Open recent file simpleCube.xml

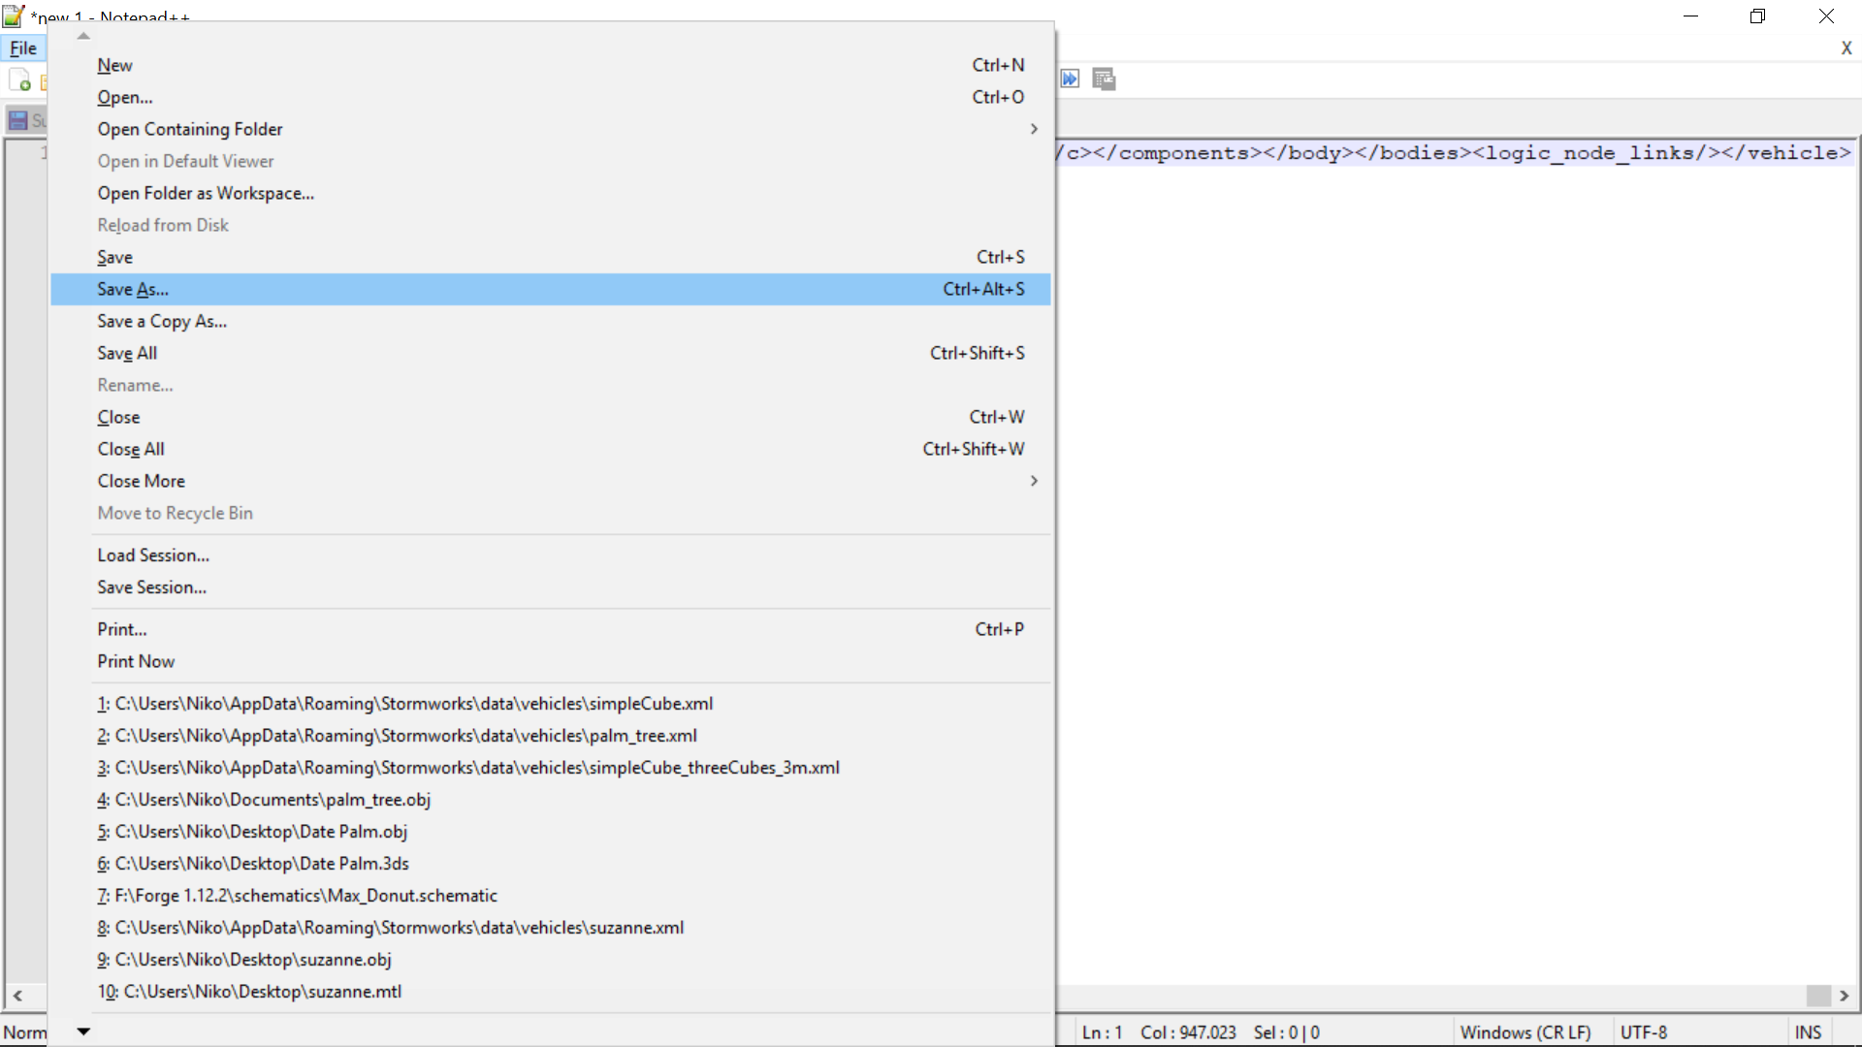[404, 704]
